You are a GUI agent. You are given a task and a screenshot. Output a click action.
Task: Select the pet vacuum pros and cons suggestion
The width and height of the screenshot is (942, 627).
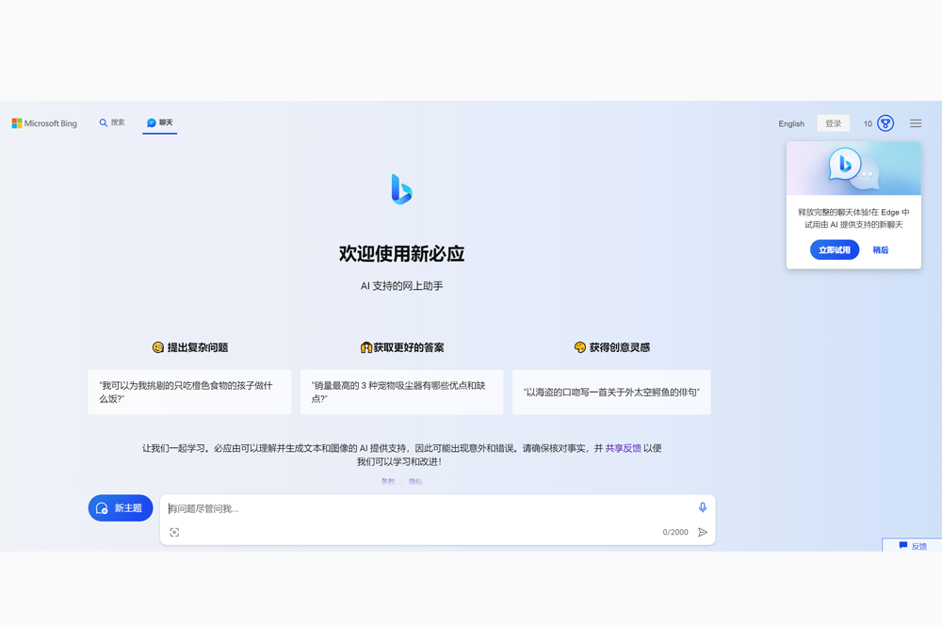click(x=401, y=393)
